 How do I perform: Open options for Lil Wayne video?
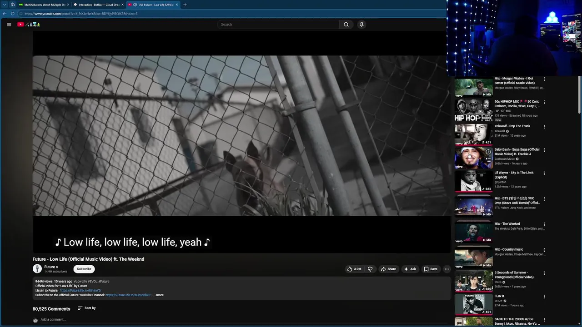coord(544,173)
